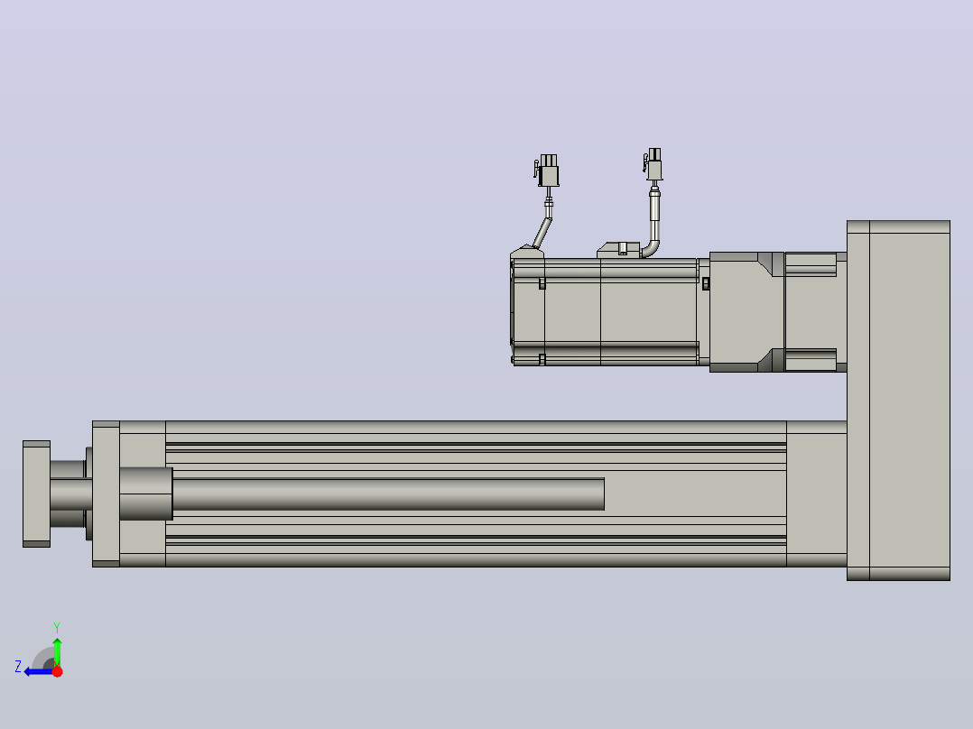Select the round piston rod inside the actuator body
Image resolution: width=973 pixels, height=729 pixels.
tap(388, 494)
